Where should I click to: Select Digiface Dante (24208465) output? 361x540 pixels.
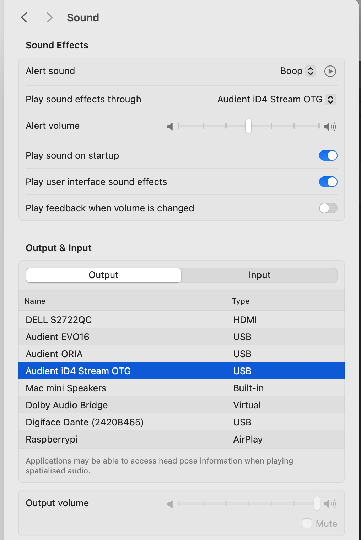coord(182,422)
